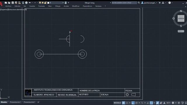Image resolution: width=187 pixels, height=105 pixels.
Task: Toggle the layer freeze sun icon
Action: (x=43, y=3)
